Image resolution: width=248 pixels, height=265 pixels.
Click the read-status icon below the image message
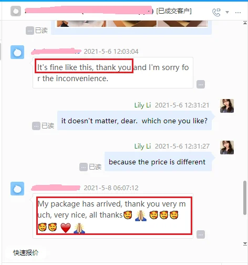tap(30, 31)
